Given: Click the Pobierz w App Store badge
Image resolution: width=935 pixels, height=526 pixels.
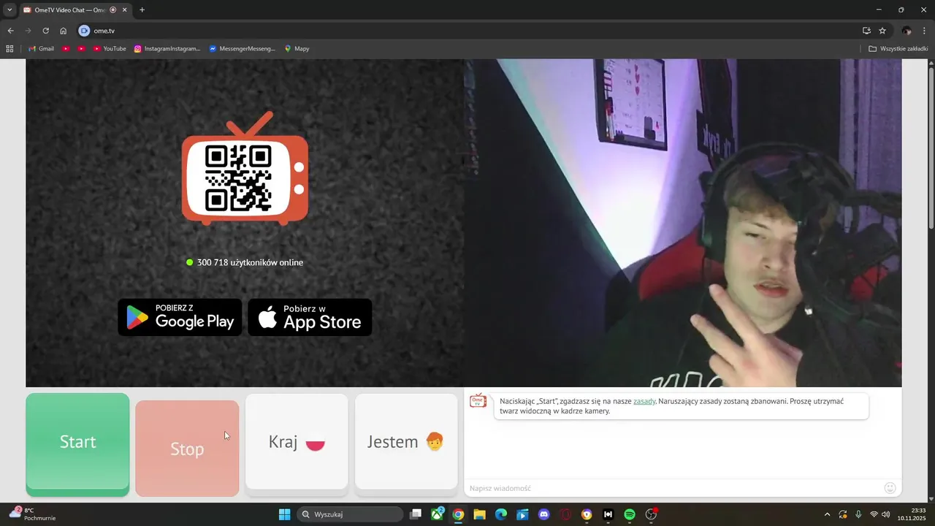Looking at the screenshot, I should tap(310, 317).
